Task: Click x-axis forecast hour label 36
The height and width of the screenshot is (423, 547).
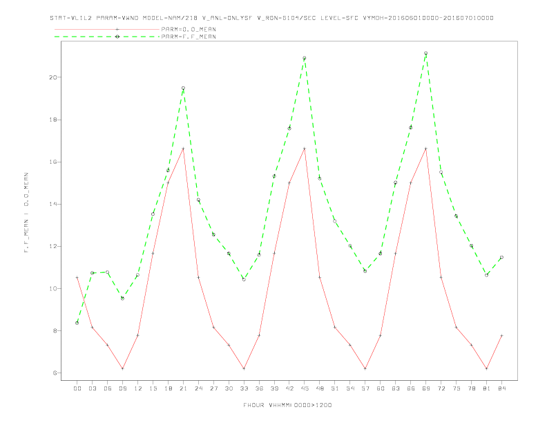Action: [x=259, y=388]
